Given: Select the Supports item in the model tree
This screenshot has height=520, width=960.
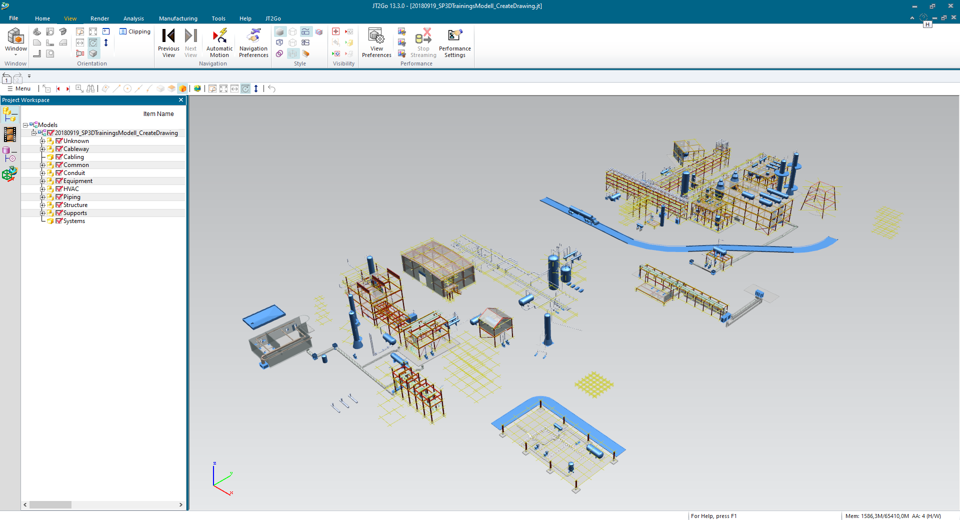Looking at the screenshot, I should pos(75,213).
